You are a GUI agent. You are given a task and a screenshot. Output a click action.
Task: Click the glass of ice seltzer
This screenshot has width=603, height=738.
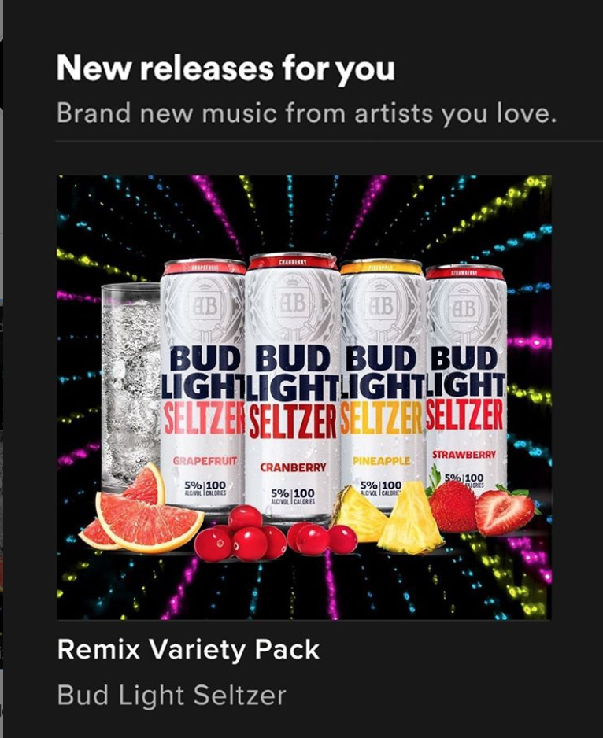point(131,386)
